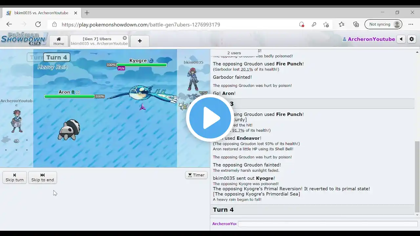Click the ArcheronYoutube label beside the chat input
420x236 pixels.
pos(224,224)
